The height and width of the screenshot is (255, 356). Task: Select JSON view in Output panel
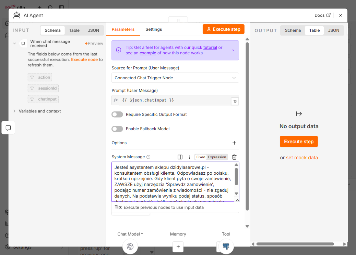(333, 30)
